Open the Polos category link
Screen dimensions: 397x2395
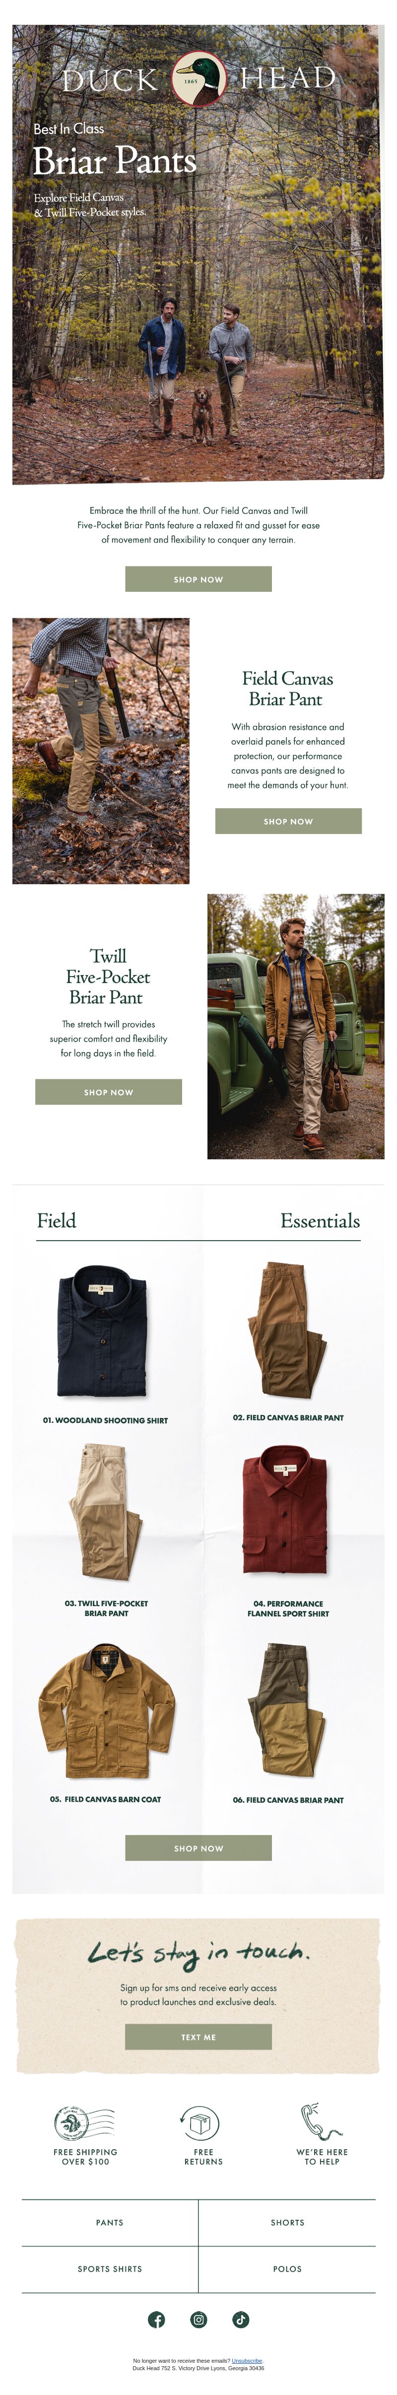[287, 2268]
